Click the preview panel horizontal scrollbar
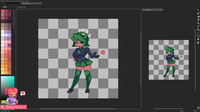This screenshot has width=200, height=112. (169, 109)
